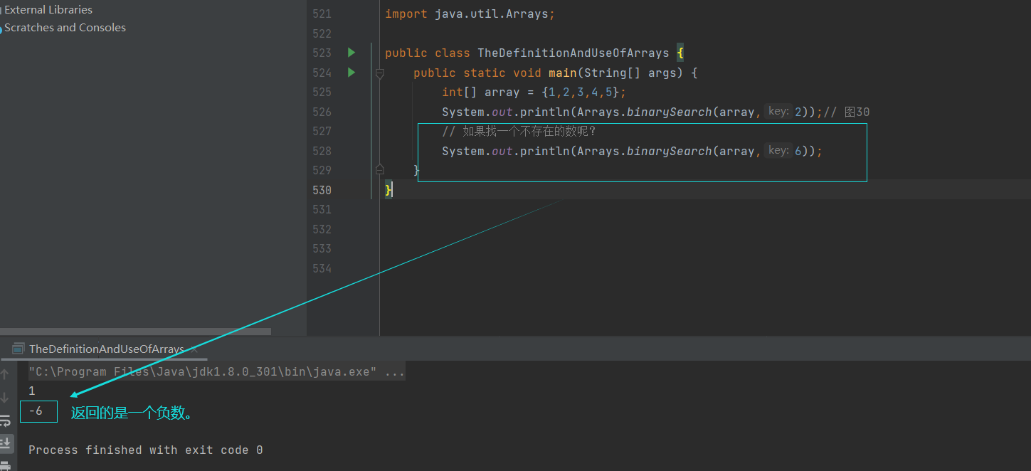Click the closing brace on line 530
This screenshot has width=1031, height=471.
tap(388, 189)
